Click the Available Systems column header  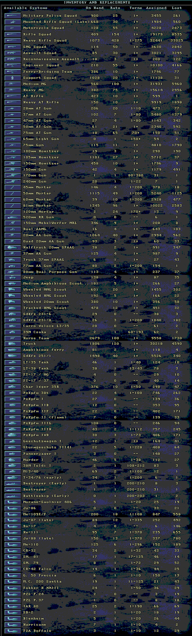(x=26, y=8)
